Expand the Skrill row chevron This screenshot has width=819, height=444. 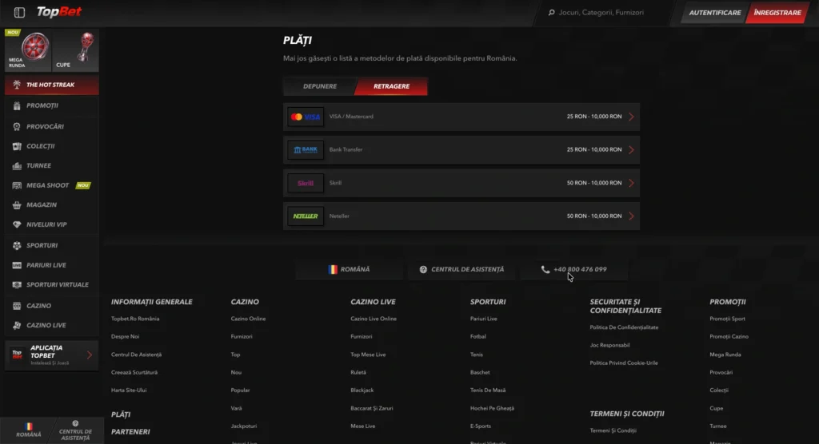tap(632, 183)
